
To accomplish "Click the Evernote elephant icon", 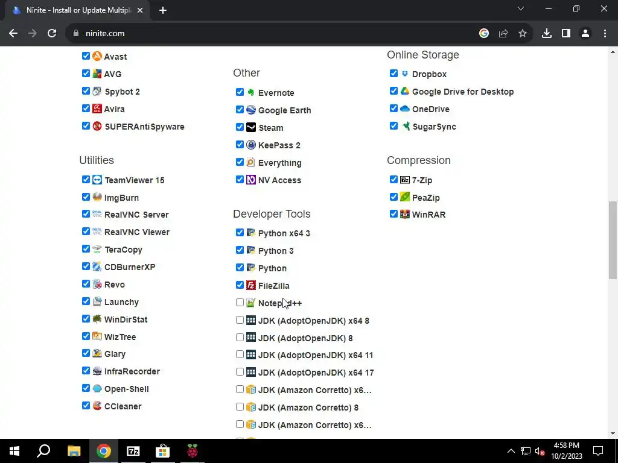I will (251, 92).
